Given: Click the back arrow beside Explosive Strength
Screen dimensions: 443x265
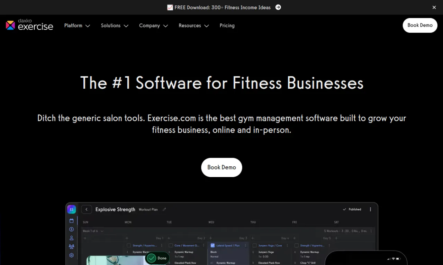Looking at the screenshot, I should click(x=87, y=209).
